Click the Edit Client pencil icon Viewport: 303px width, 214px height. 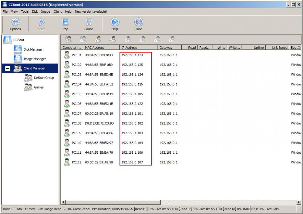127,39
